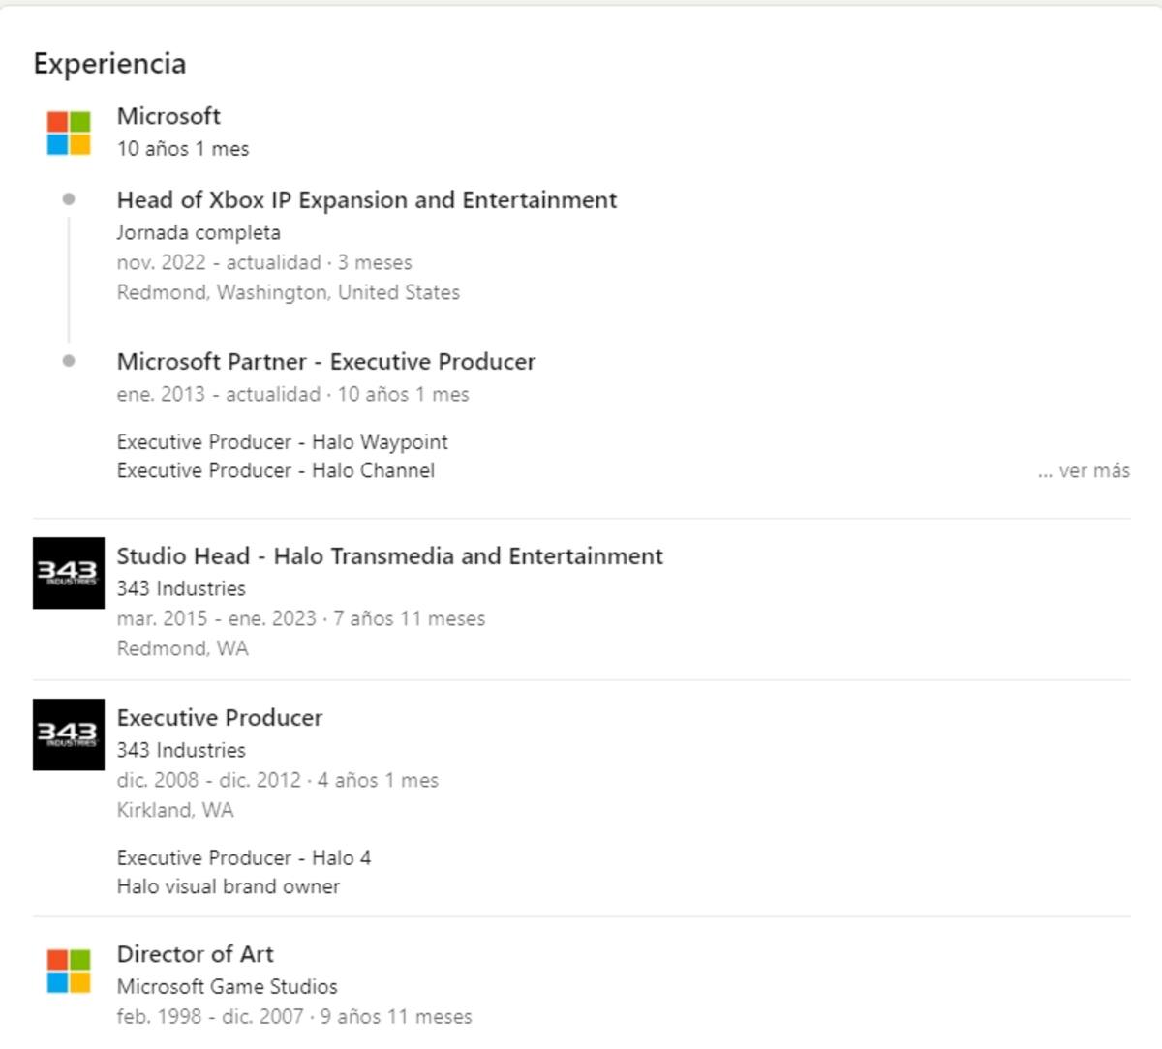Click the Microsoft logo beside 10 años 1 mes
Viewport: 1162px width, 1049px height.
click(x=69, y=133)
